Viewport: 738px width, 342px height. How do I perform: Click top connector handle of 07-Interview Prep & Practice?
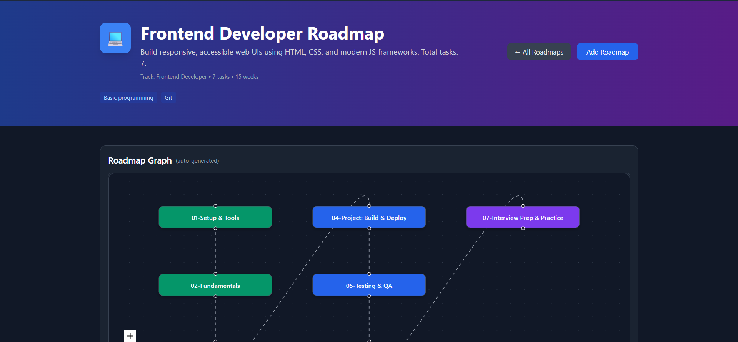pos(523,206)
